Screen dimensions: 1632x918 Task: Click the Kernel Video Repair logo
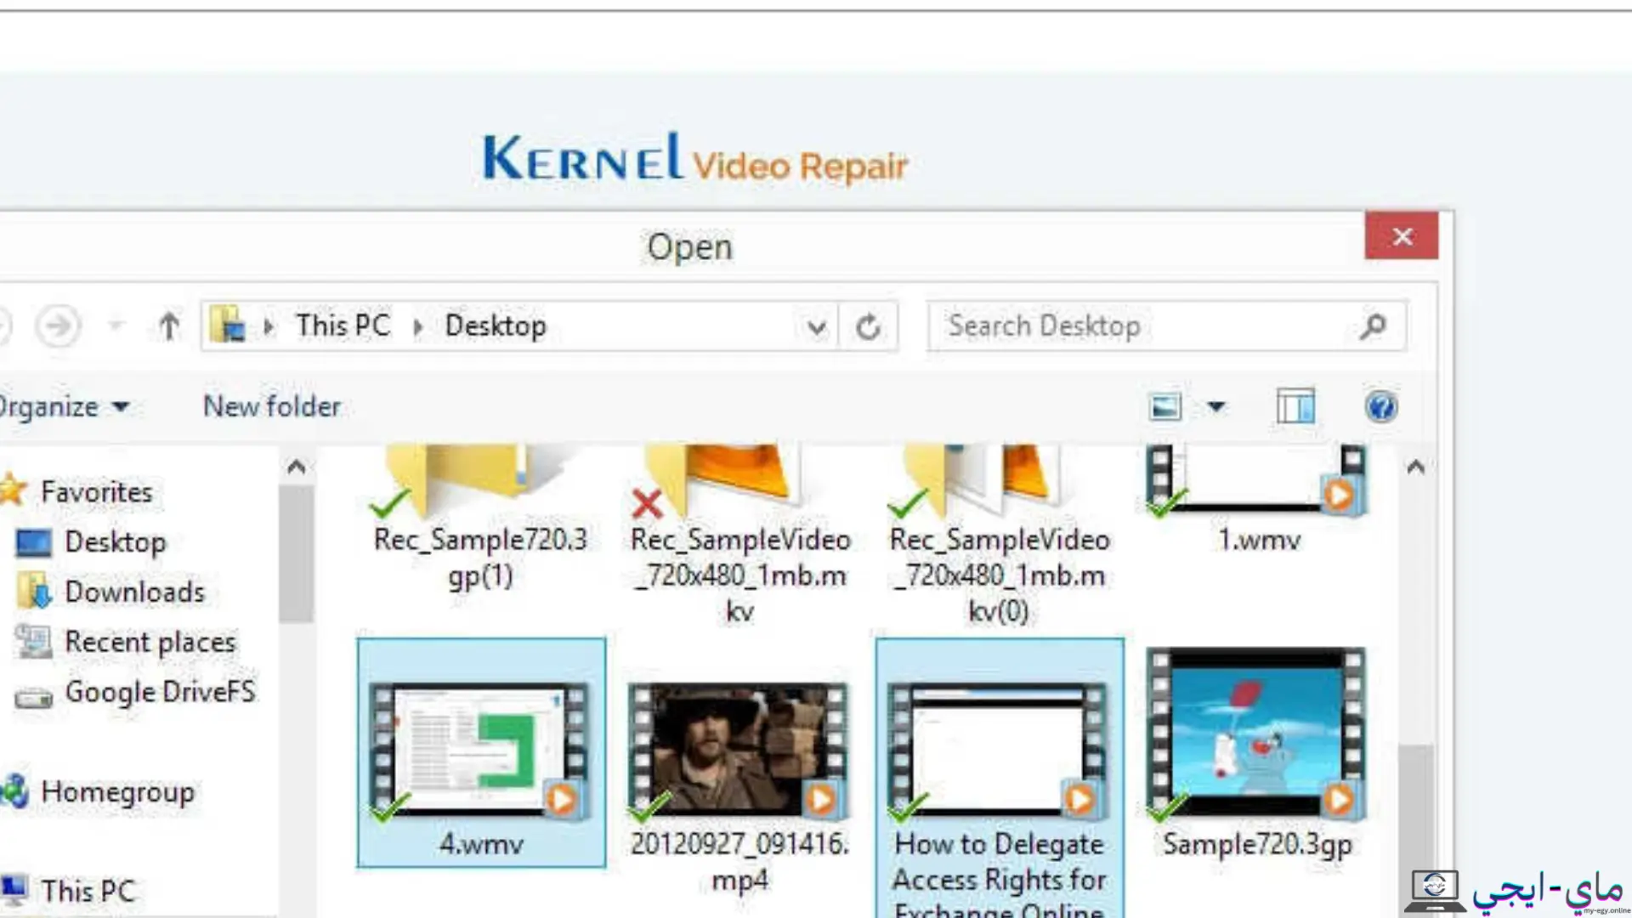(695, 158)
